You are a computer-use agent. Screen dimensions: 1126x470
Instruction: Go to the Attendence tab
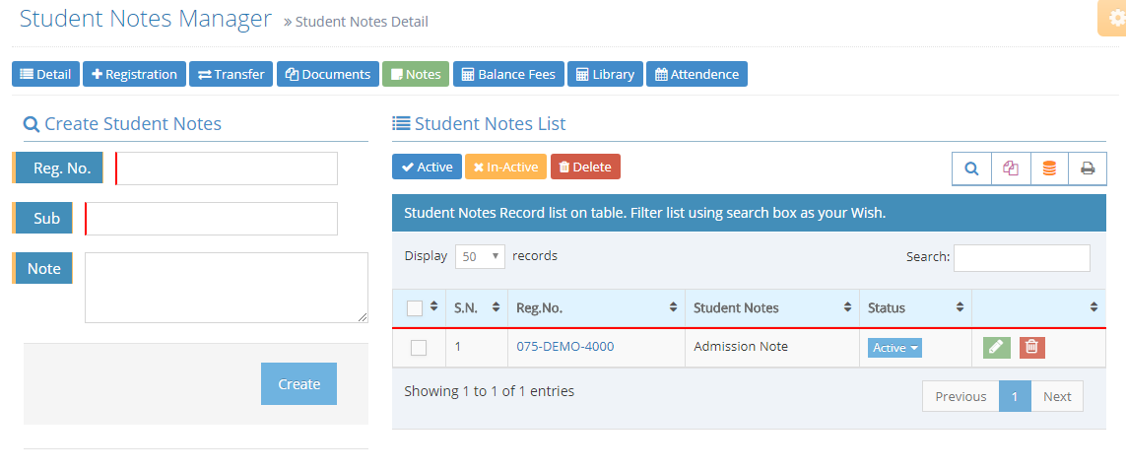[x=696, y=74]
